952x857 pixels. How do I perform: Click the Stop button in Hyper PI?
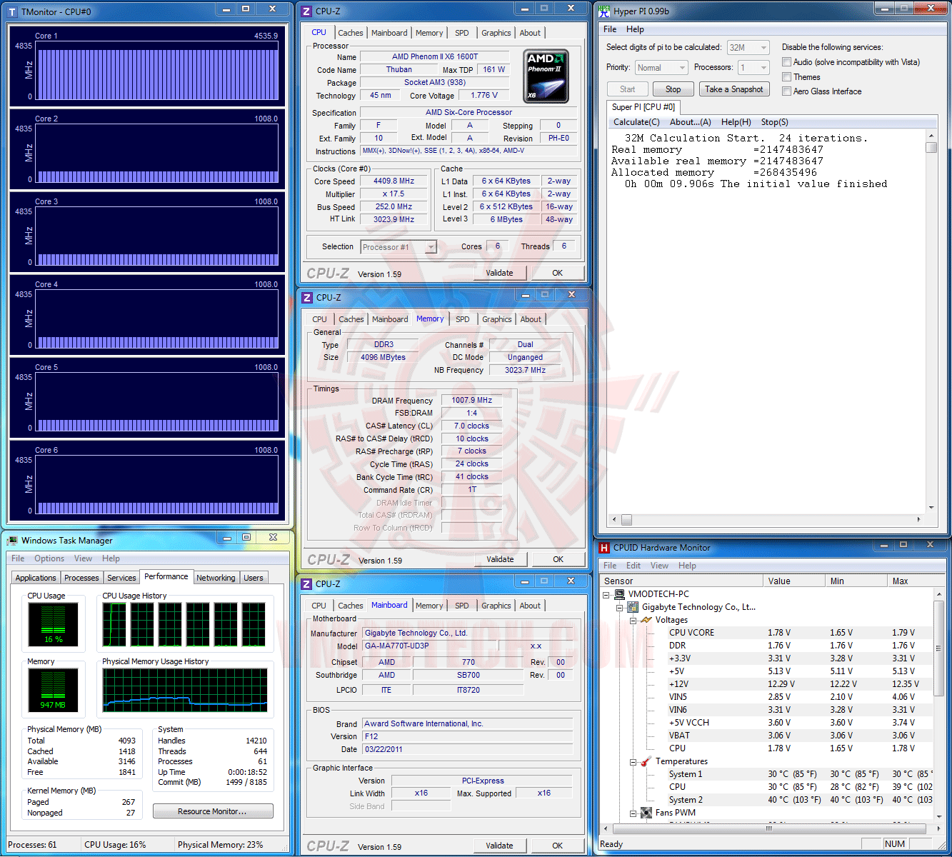[x=673, y=89]
